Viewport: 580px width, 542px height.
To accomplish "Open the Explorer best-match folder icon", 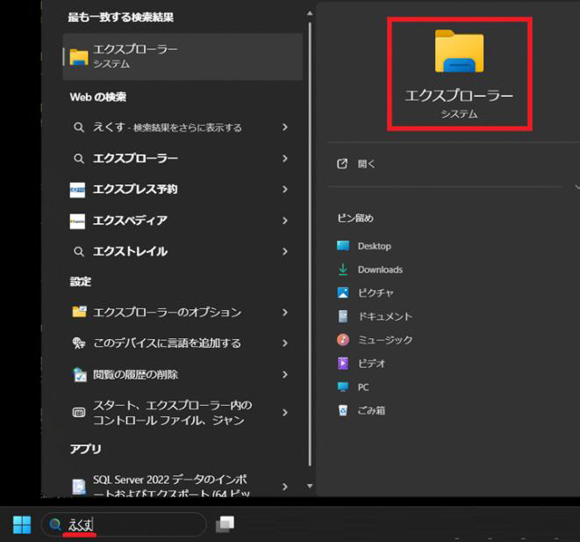I will click(x=79, y=57).
